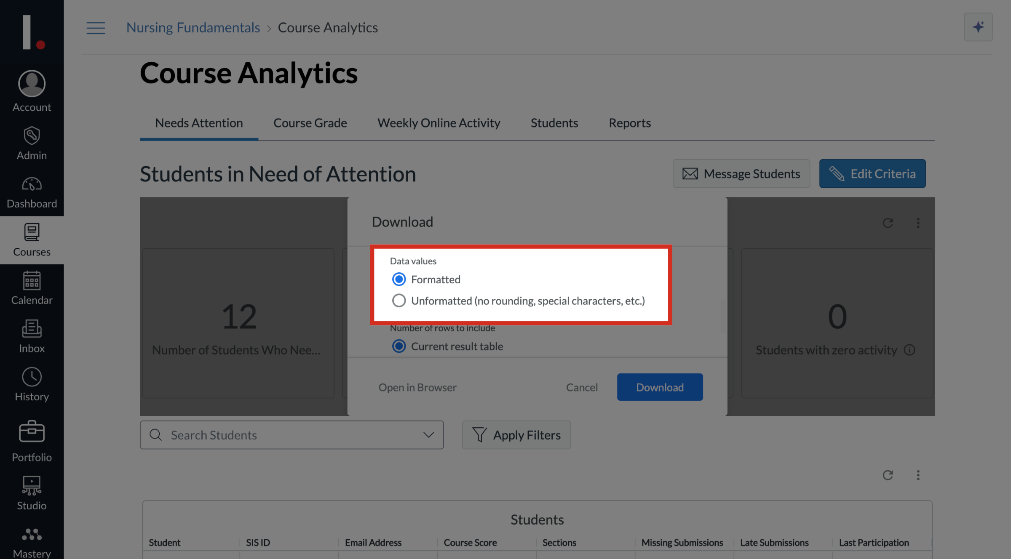Screen dimensions: 1011x559
Task: Switch to the Course Grade tab
Action: coord(310,123)
